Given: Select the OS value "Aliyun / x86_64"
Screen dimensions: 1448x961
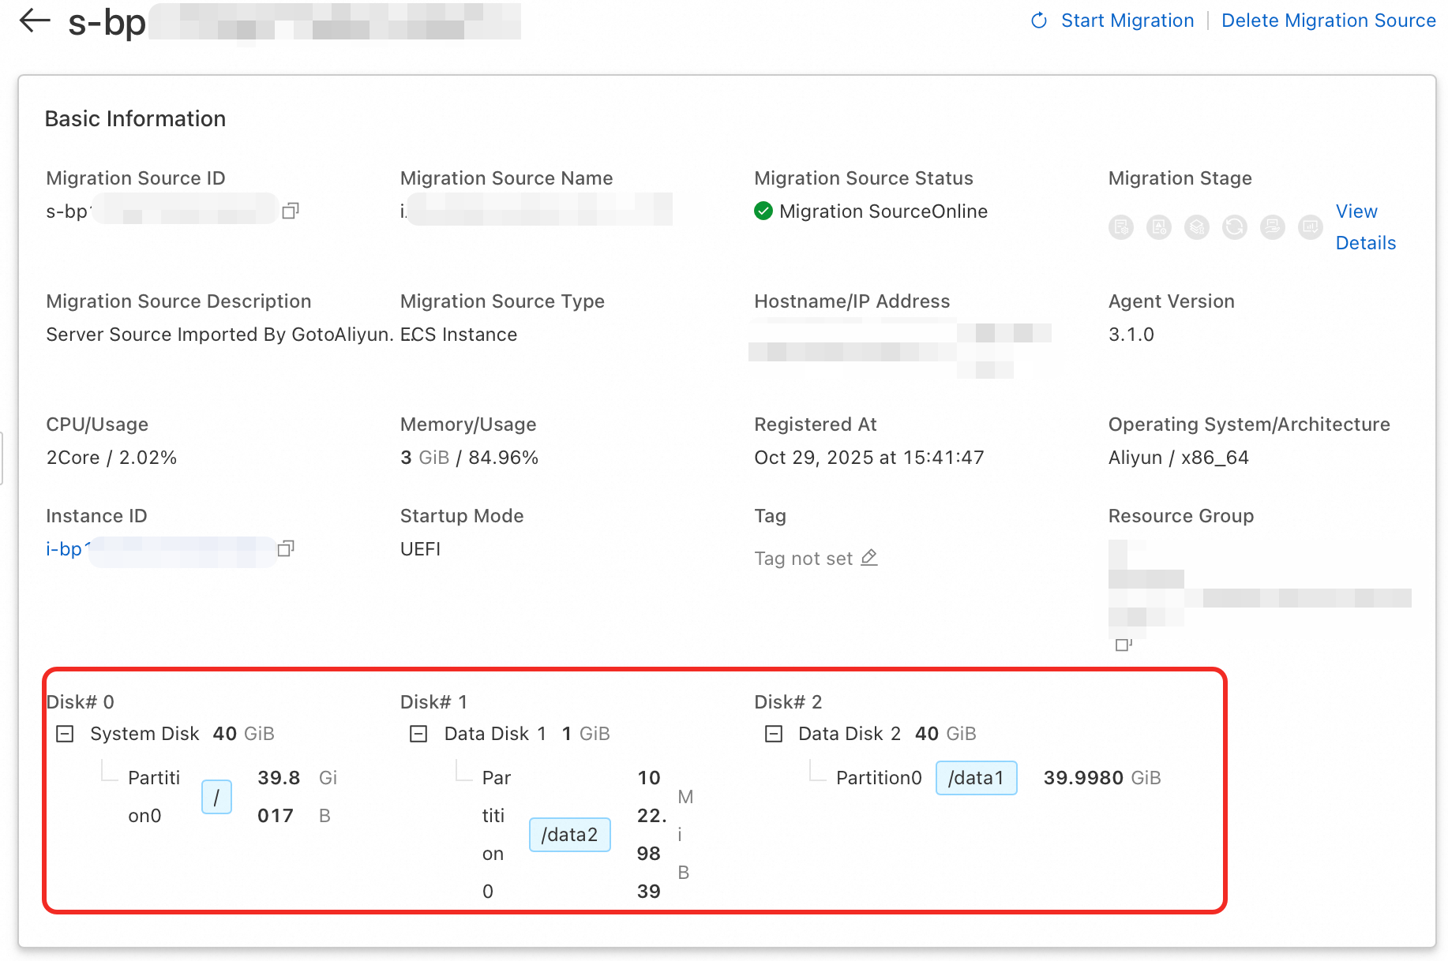Looking at the screenshot, I should point(1179,458).
